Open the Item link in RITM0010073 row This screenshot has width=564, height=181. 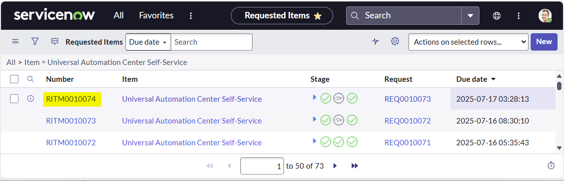tap(191, 121)
